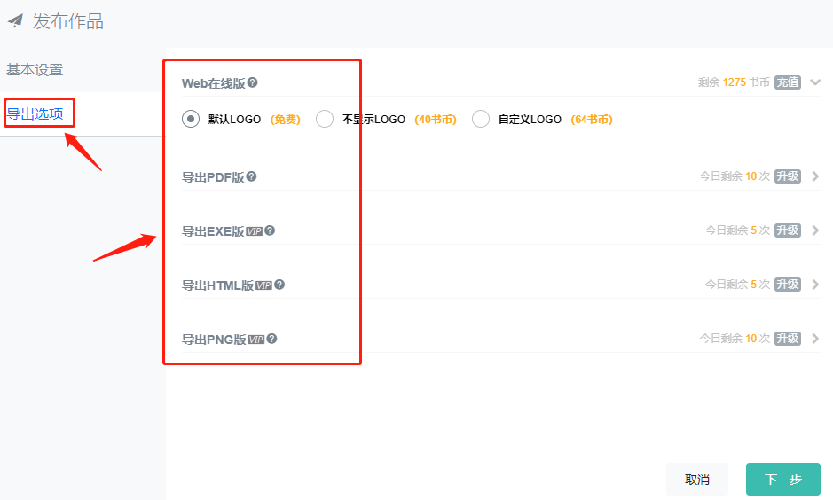Click VIP badge on 导出EXE版
833x500 pixels.
coord(255,231)
